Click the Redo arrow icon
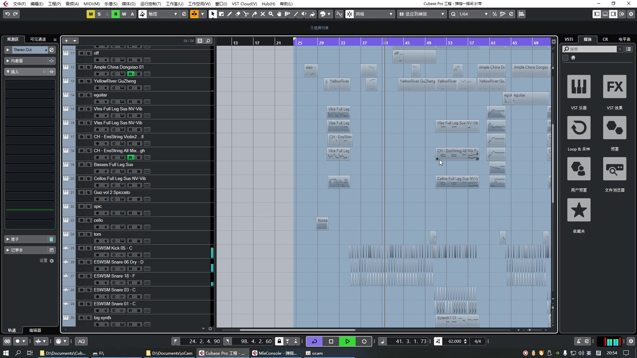This screenshot has height=358, width=637. (16, 14)
